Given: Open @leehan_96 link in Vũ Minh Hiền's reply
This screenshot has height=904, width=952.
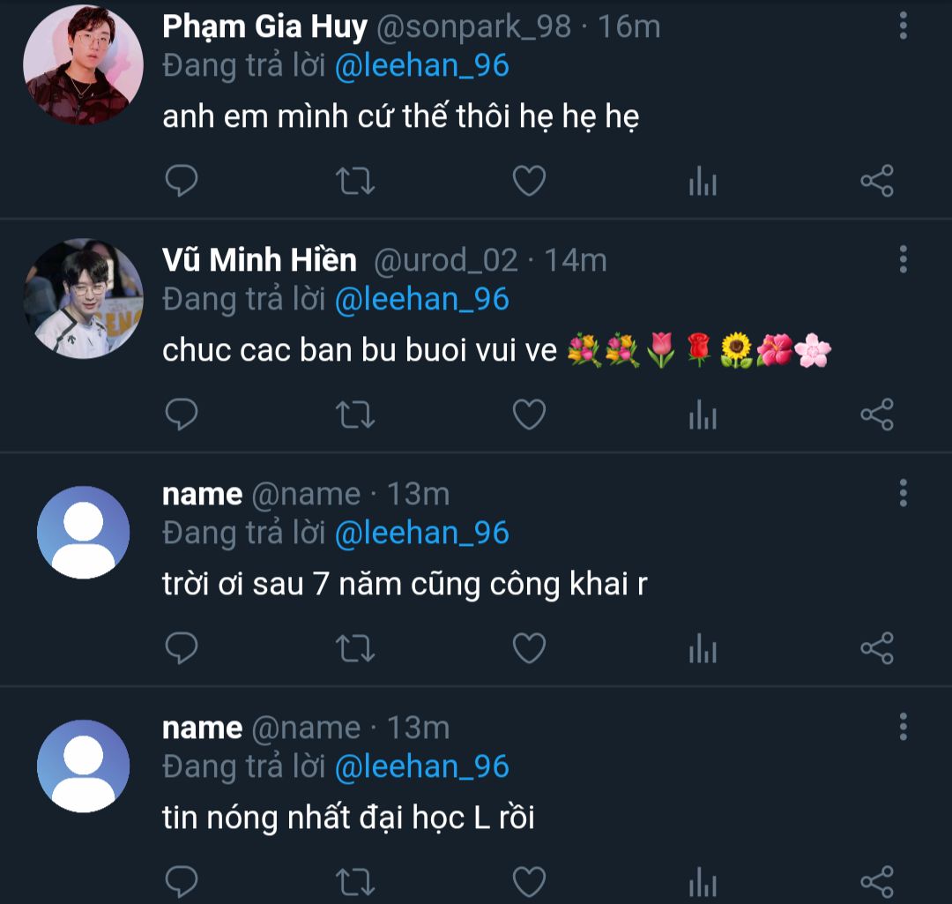Looking at the screenshot, I should (x=422, y=300).
